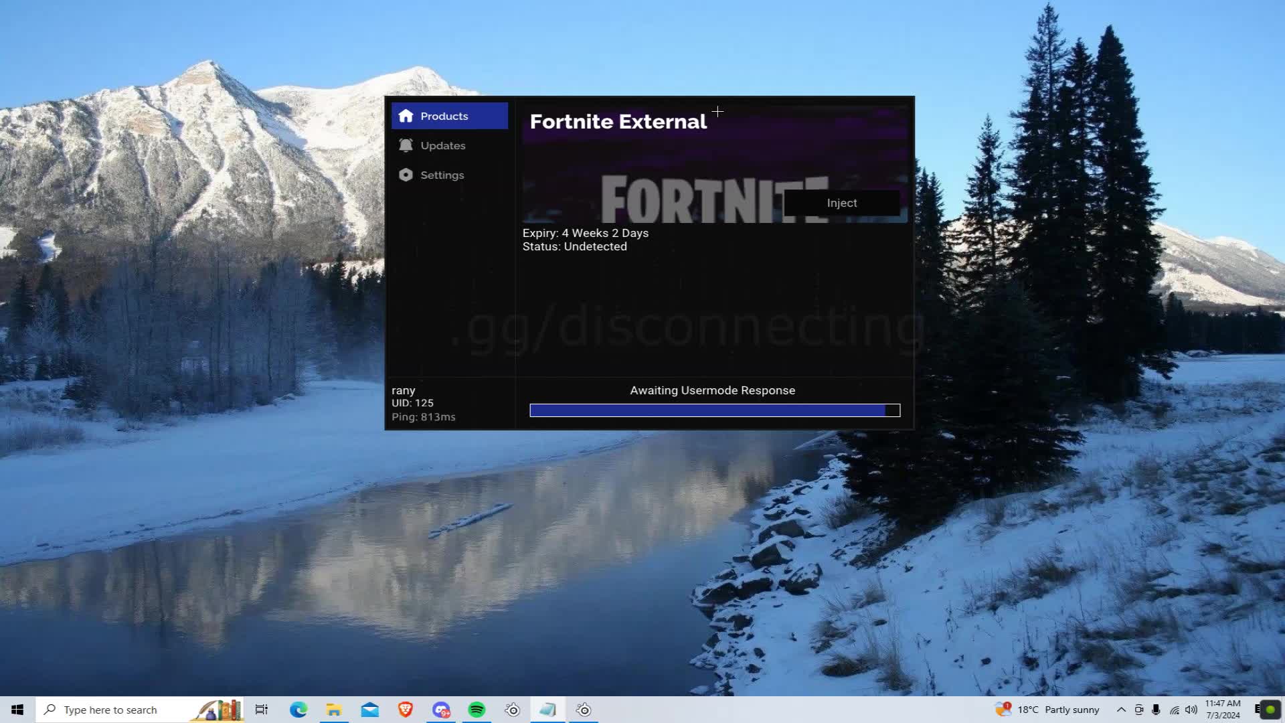Open Brave browser from the taskbar
Screen dimensions: 1285x723
pyautogui.click(x=406, y=710)
